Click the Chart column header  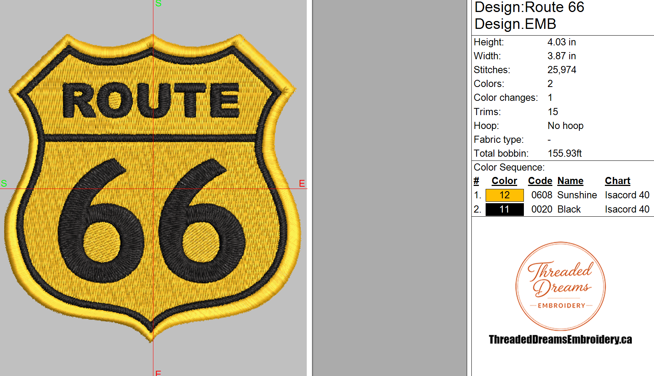pyautogui.click(x=617, y=181)
